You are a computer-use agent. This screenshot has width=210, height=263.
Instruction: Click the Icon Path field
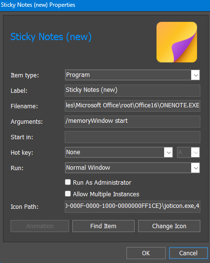tap(132, 206)
